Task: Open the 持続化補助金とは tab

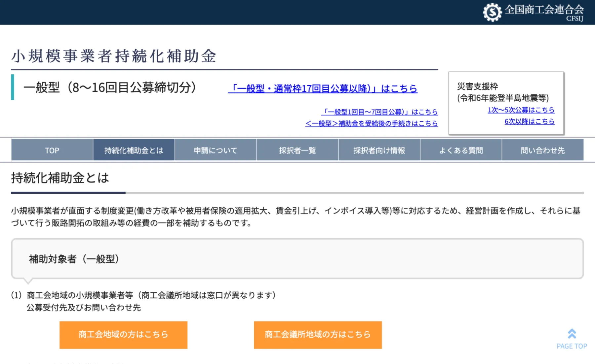Action: pos(134,150)
